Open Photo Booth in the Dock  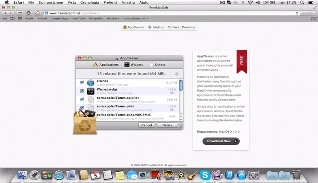pyautogui.click(x=156, y=175)
